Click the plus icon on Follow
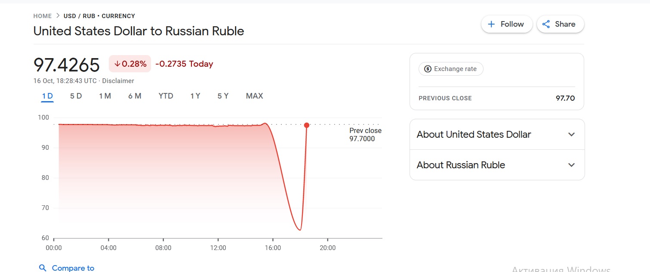Image resolution: width=650 pixels, height=272 pixels. coord(491,24)
